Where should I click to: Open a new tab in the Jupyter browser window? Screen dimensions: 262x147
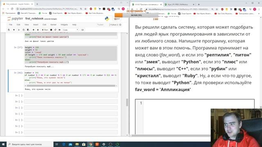point(37,4)
